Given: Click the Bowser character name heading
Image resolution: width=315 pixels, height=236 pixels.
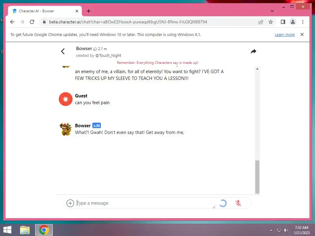Looking at the screenshot, I should coord(84,49).
